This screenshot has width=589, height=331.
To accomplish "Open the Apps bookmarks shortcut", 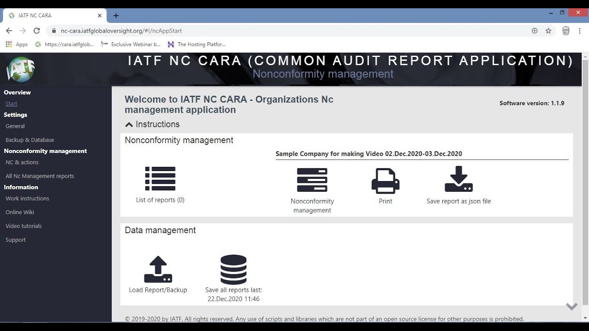I will (17, 45).
